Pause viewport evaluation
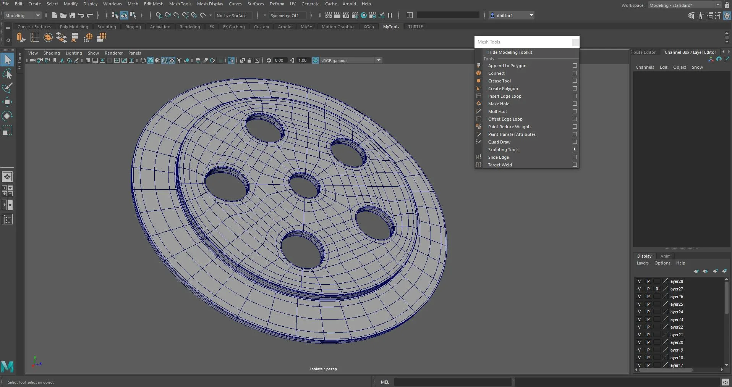This screenshot has height=387, width=732. (390, 15)
